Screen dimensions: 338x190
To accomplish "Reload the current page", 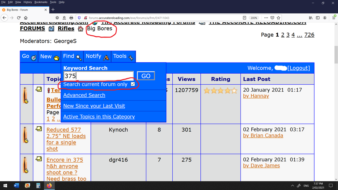I will (x=19, y=18).
